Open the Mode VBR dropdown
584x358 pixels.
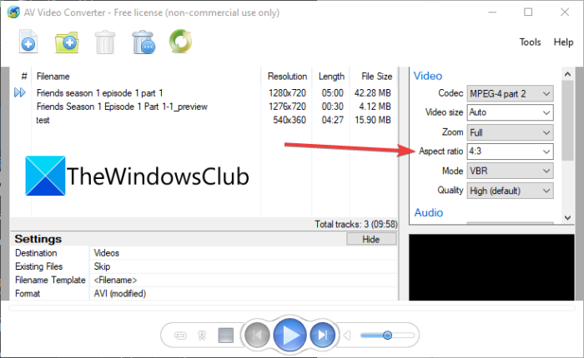[510, 171]
